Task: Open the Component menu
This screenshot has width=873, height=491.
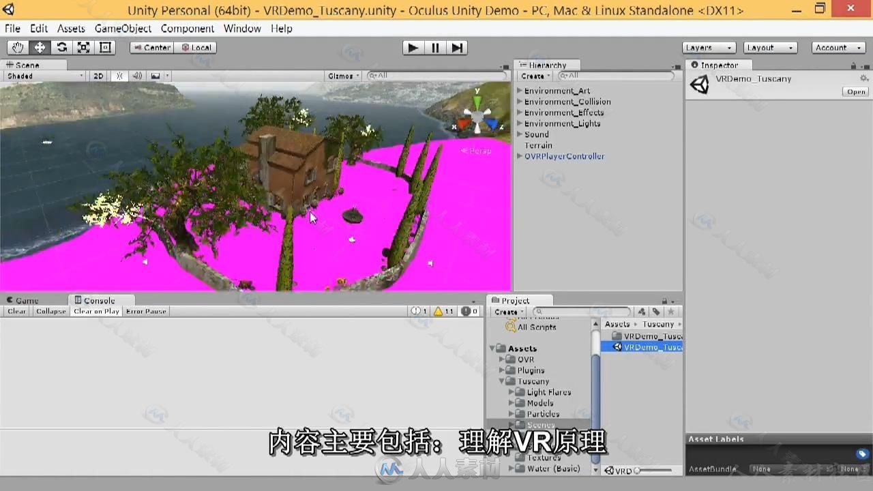Action: tap(188, 28)
